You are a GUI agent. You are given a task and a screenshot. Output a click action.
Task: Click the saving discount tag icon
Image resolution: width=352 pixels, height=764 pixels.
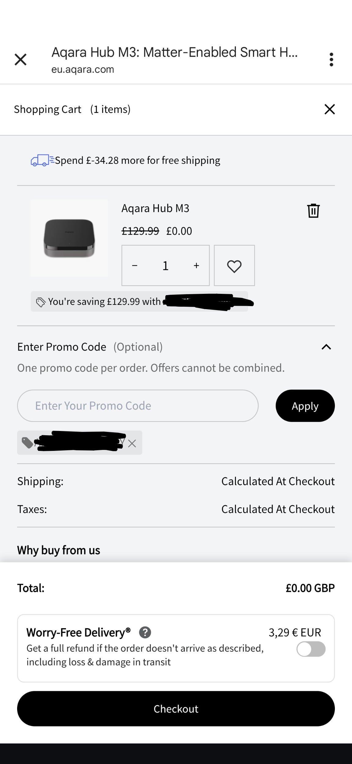pos(41,302)
